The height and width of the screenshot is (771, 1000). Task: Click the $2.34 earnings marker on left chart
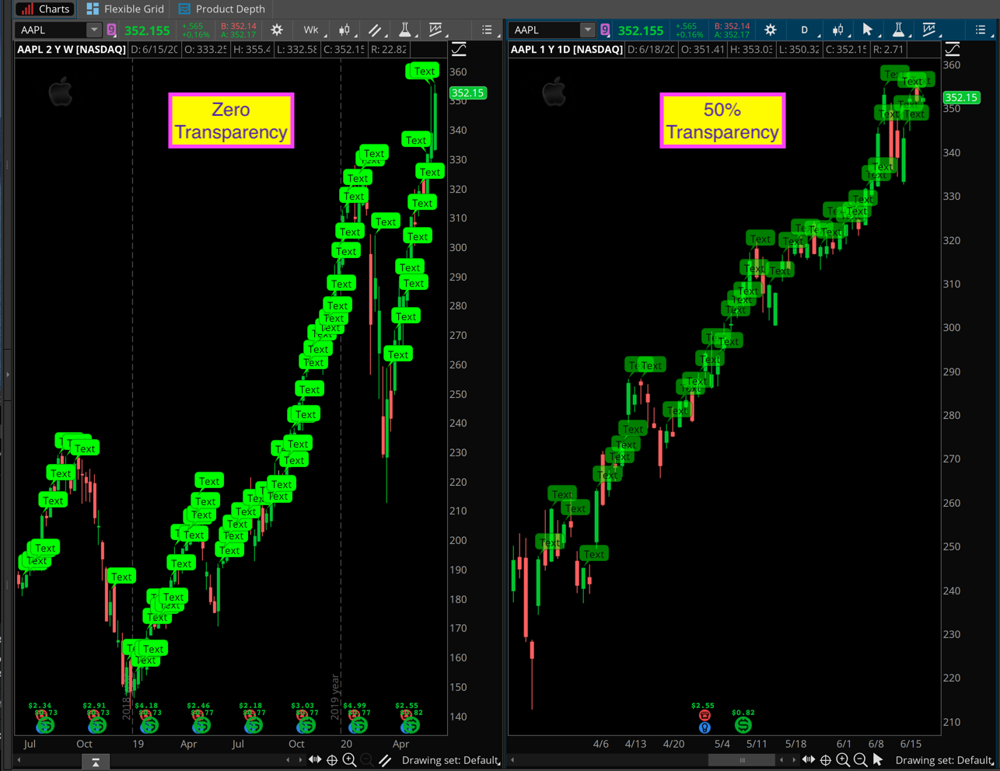tap(40, 706)
